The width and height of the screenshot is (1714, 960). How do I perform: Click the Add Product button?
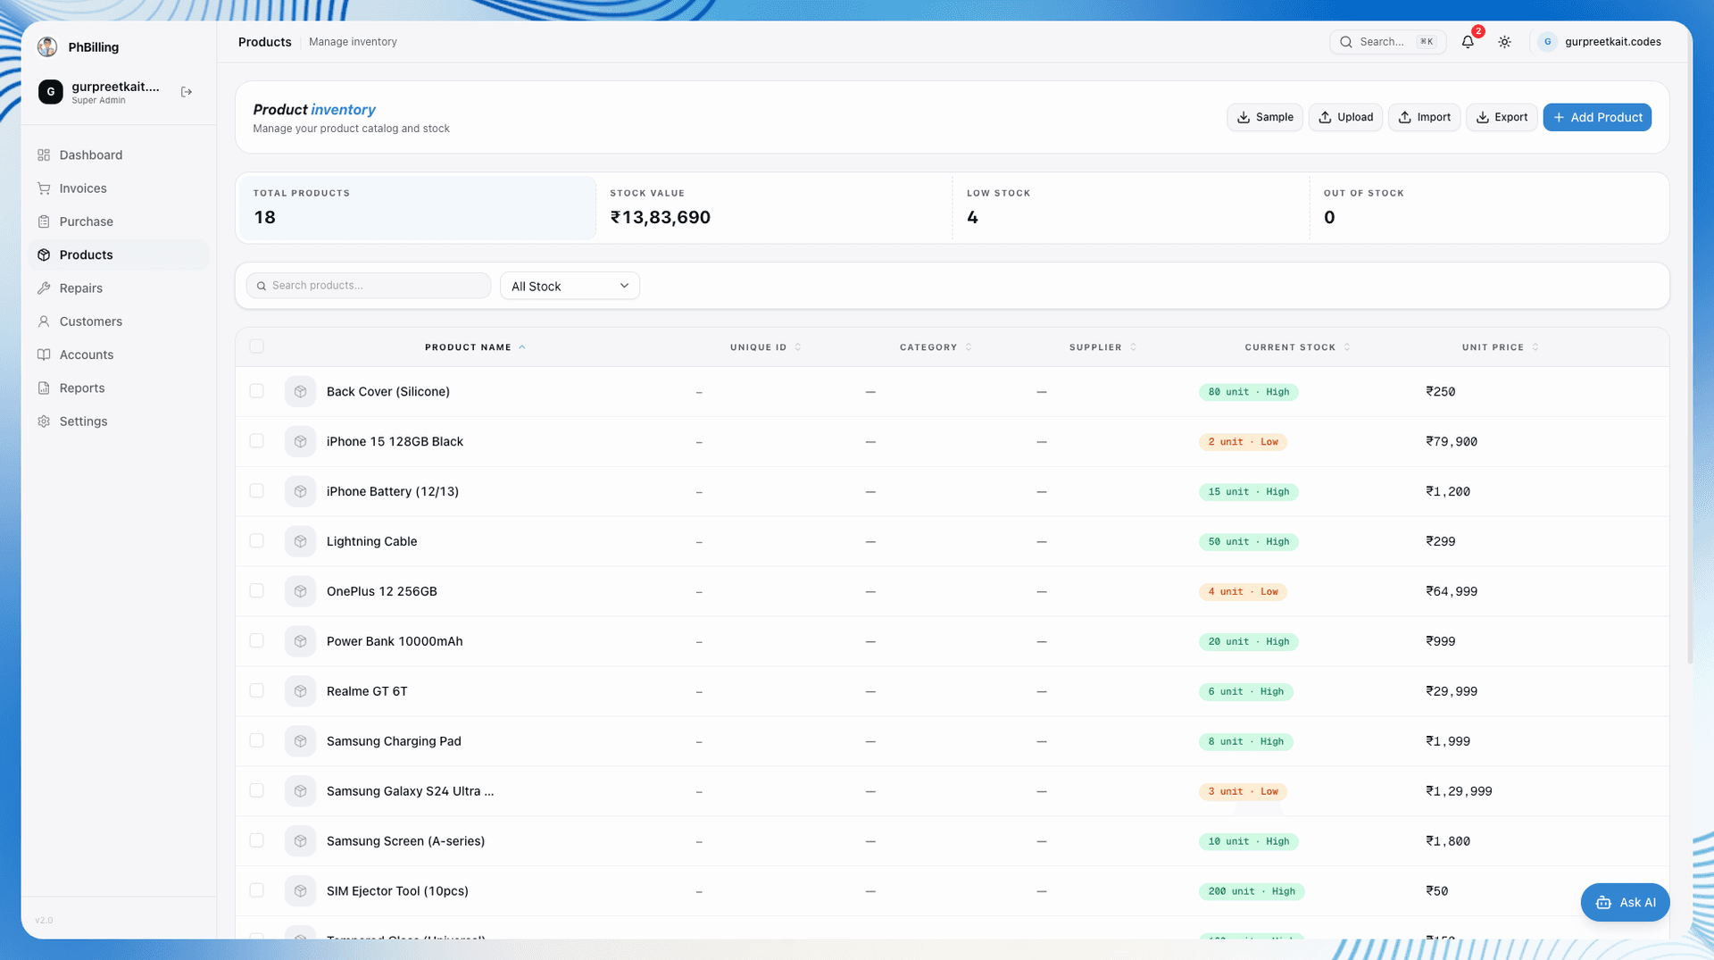click(1597, 117)
